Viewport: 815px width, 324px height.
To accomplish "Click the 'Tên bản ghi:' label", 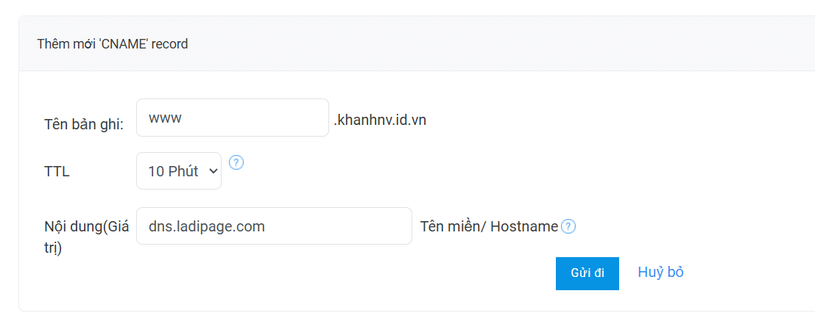I will (83, 124).
